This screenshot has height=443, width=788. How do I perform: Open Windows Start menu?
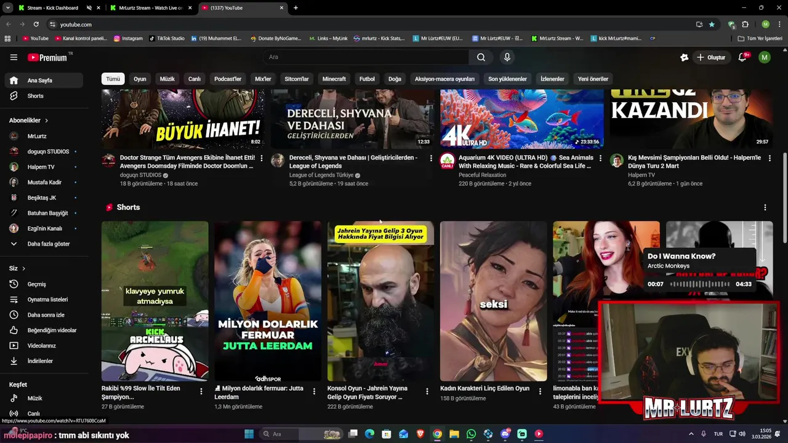tap(249, 434)
